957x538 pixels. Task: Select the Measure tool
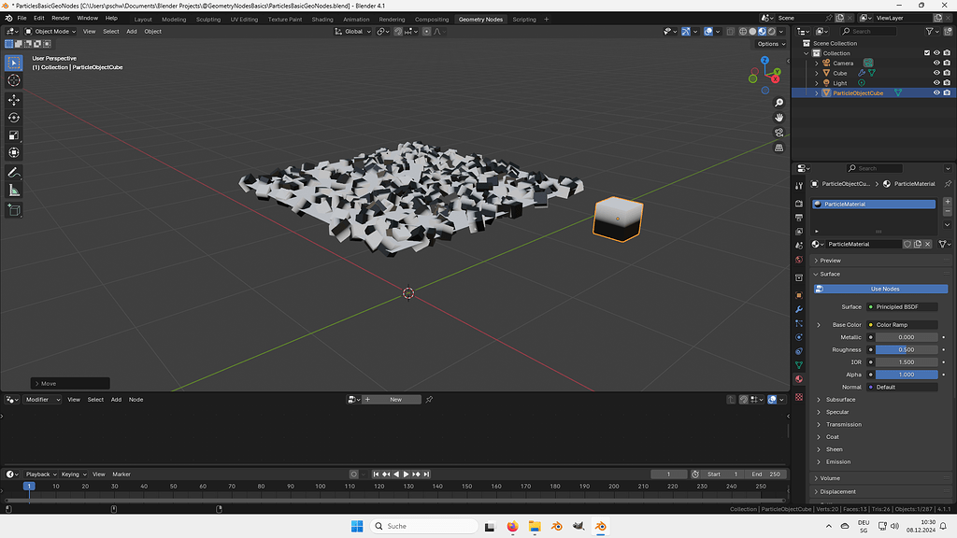tap(13, 191)
